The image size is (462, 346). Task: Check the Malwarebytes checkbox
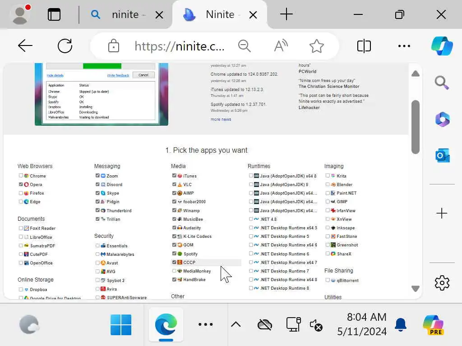pos(97,254)
